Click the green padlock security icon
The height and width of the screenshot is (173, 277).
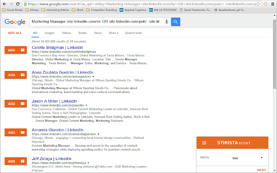[25, 4]
